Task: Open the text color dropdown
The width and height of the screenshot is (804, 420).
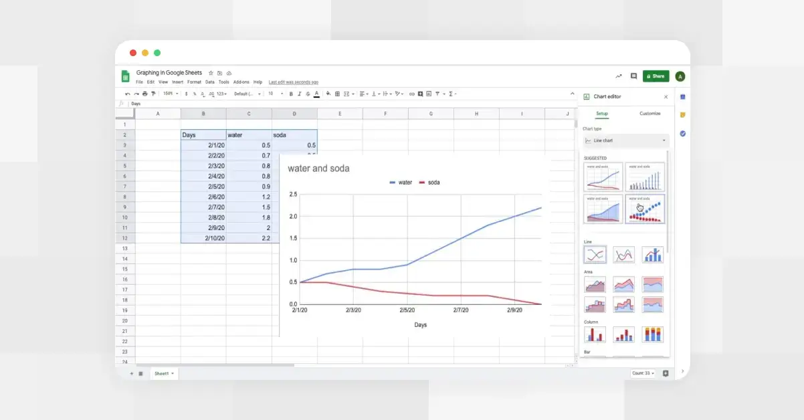Action: [318, 94]
